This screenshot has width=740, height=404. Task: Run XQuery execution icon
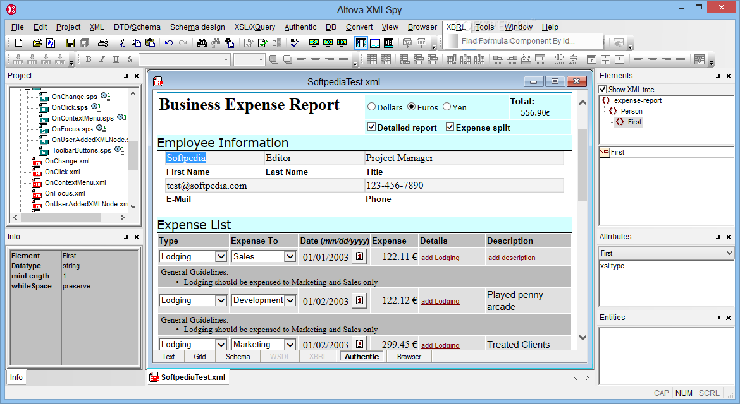[x=342, y=43]
